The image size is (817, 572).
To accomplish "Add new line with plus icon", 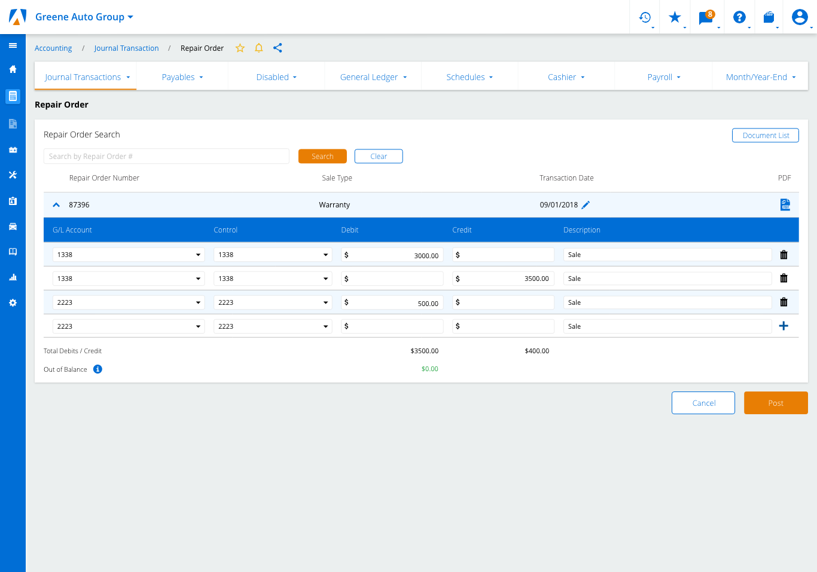I will tap(784, 326).
